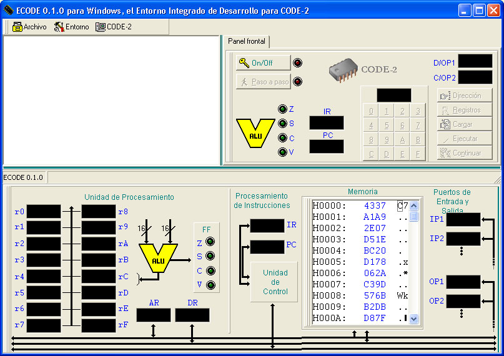Click keypad key 9
Viewport: 504px width, 356px height.
click(x=387, y=140)
